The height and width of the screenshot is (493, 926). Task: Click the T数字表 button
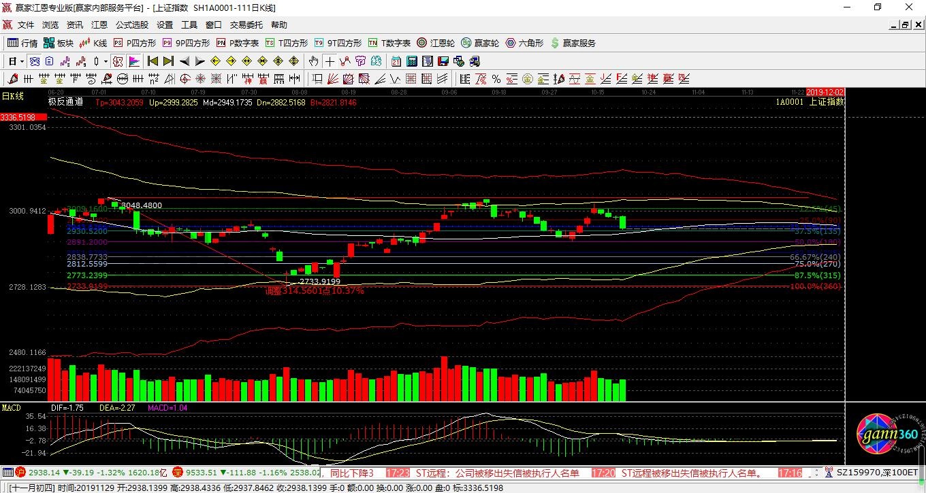pos(389,43)
